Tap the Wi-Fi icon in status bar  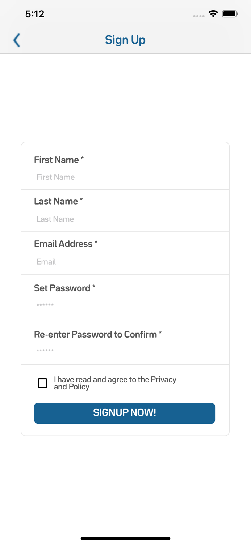213,13
